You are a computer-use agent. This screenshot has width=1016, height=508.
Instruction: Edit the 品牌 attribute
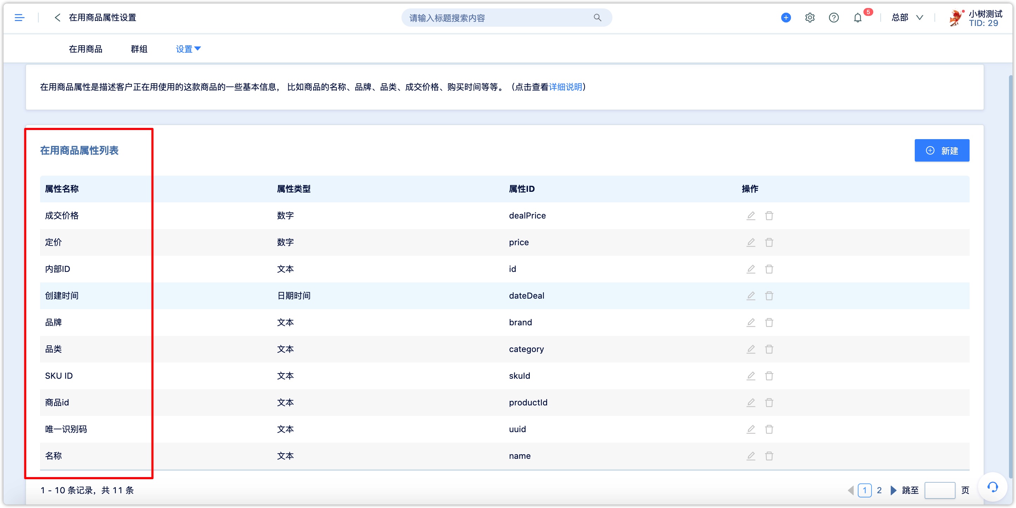[x=751, y=323]
